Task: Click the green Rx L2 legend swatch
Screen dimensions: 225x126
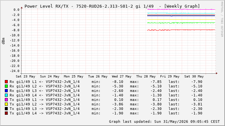Action: tap(6, 86)
